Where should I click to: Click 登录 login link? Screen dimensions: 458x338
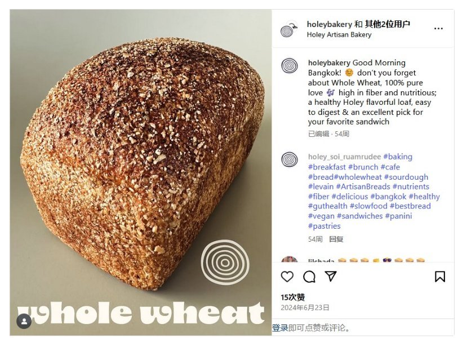[x=280, y=328]
